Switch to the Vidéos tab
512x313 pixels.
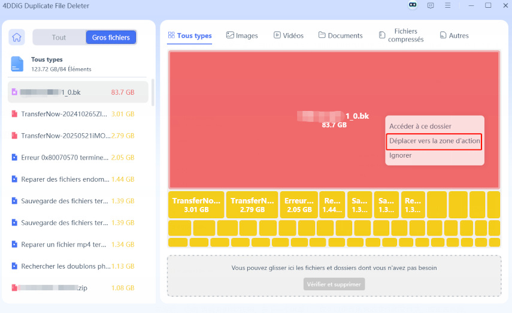tap(289, 35)
